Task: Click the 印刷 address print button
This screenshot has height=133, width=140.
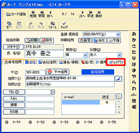Action: tap(32, 40)
